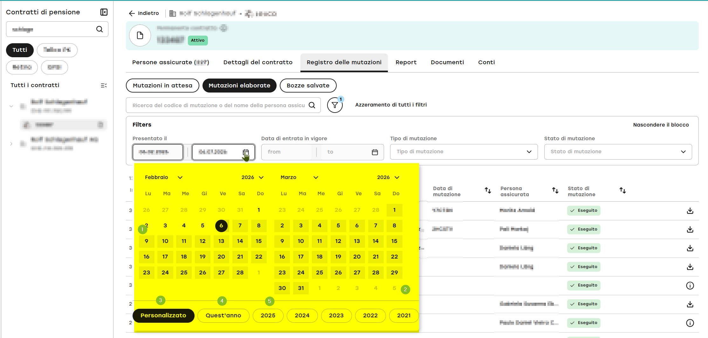The height and width of the screenshot is (338, 708).
Task: Open the filter funnel icon
Action: pos(335,105)
